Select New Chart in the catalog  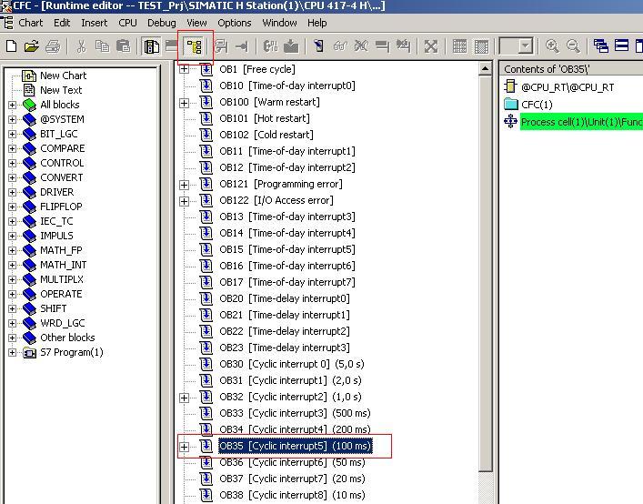(63, 76)
